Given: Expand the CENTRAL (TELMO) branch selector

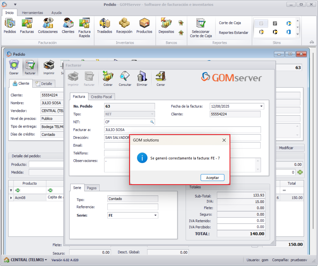Looking at the screenshot, I should (x=46, y=260).
